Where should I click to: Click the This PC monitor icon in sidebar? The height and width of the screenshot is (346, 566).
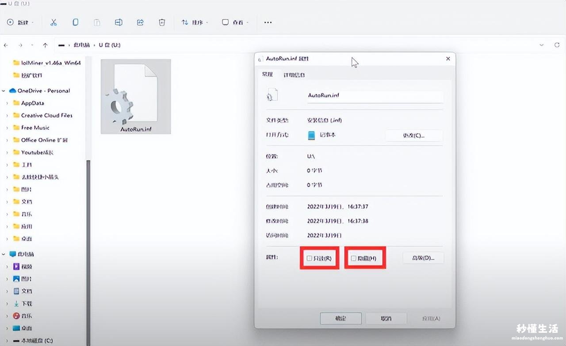coord(12,254)
